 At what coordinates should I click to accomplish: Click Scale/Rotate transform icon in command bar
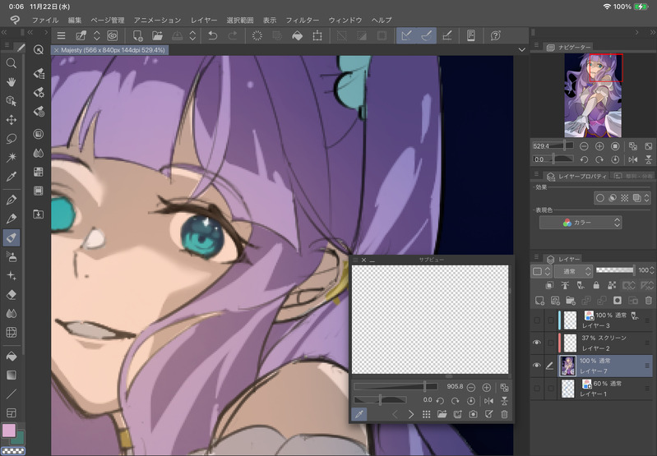[317, 36]
